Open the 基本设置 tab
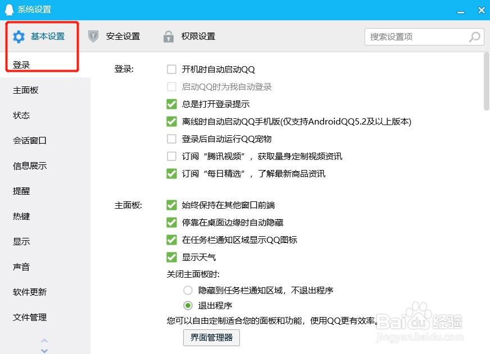 point(39,36)
